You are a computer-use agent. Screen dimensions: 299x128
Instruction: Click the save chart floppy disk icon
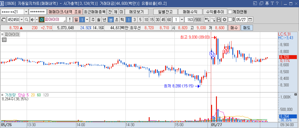click(x=219, y=20)
